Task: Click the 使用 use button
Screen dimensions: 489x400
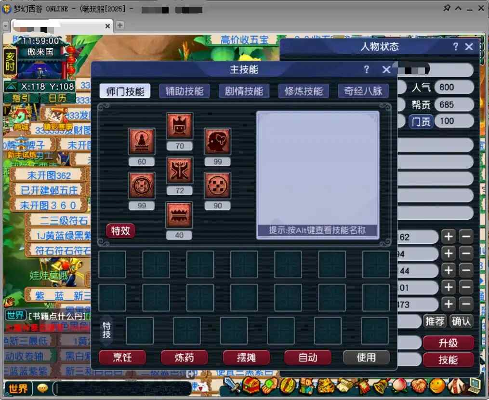Action: pyautogui.click(x=366, y=357)
